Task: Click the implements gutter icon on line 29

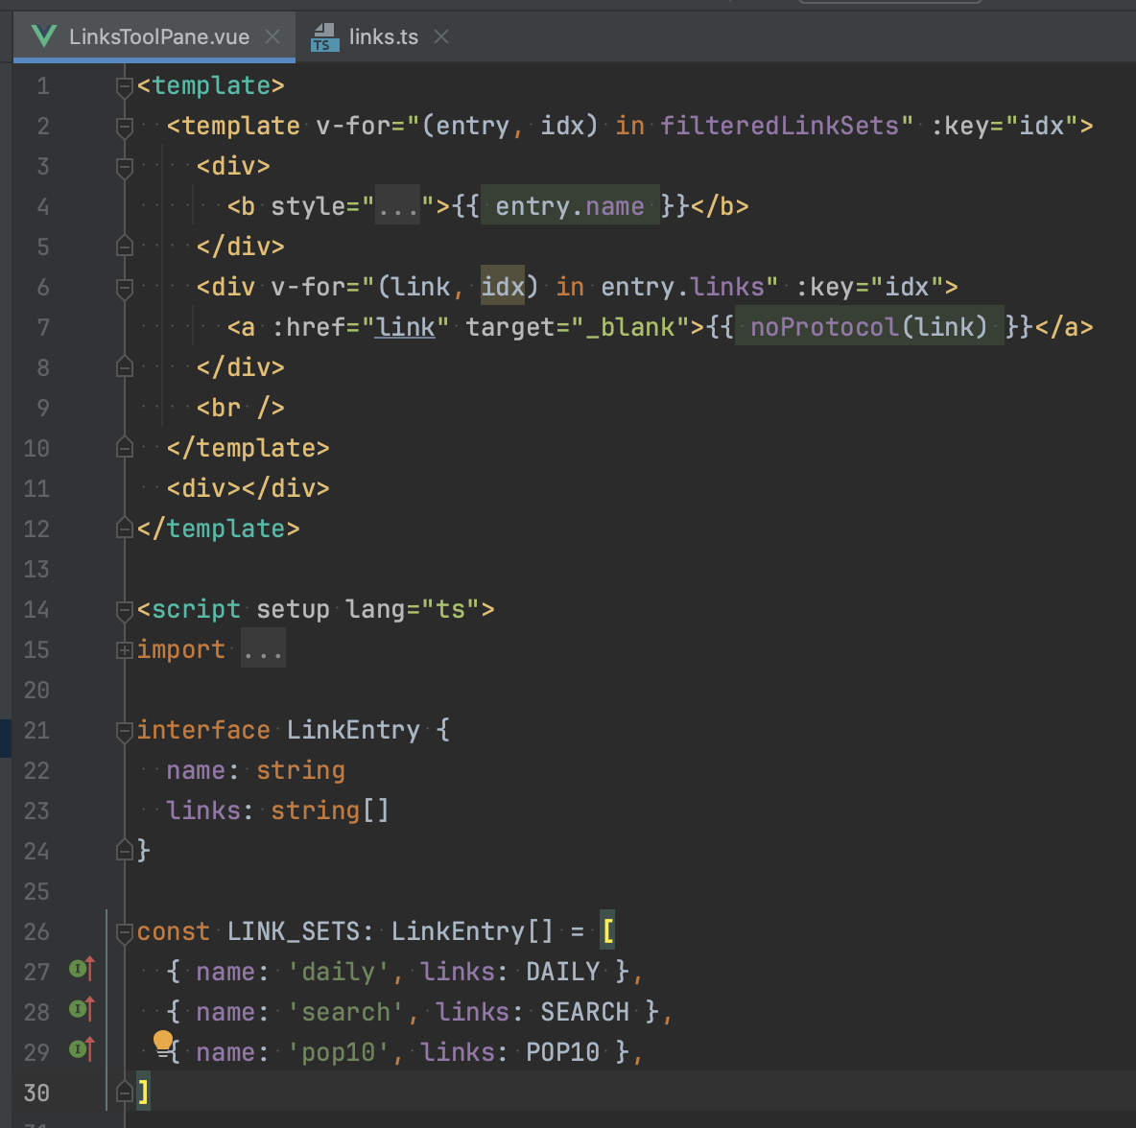Action: pyautogui.click(x=82, y=1049)
